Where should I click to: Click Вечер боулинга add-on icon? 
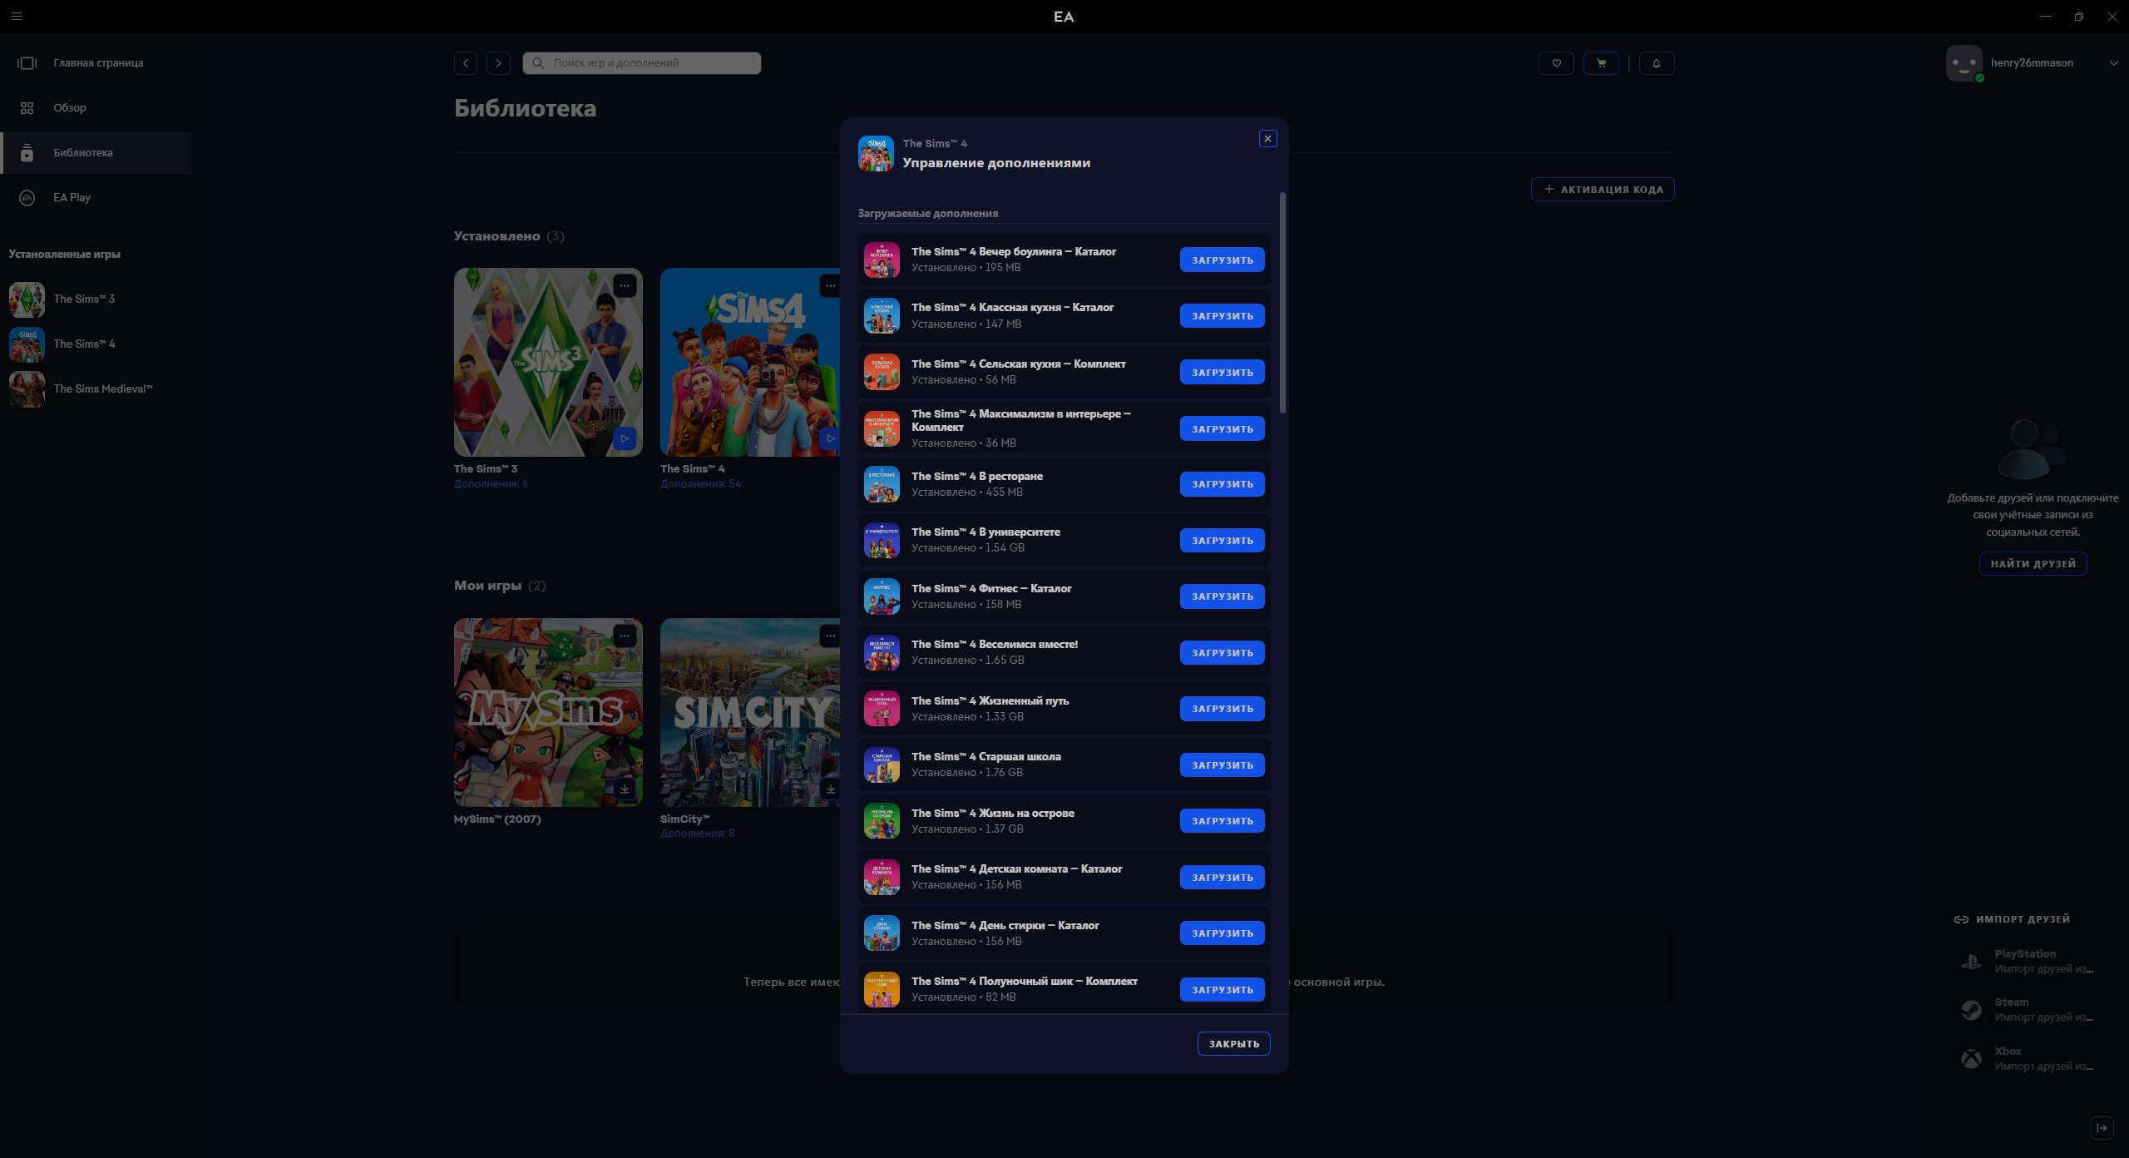(x=882, y=260)
